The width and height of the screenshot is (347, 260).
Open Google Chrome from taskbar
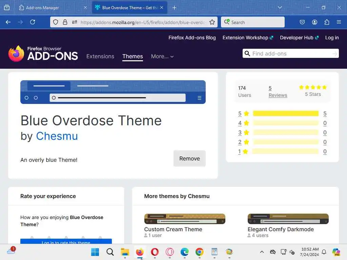tap(199, 252)
